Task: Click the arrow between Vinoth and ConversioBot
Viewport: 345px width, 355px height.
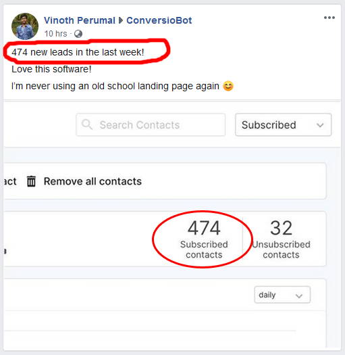Action: [x=121, y=20]
